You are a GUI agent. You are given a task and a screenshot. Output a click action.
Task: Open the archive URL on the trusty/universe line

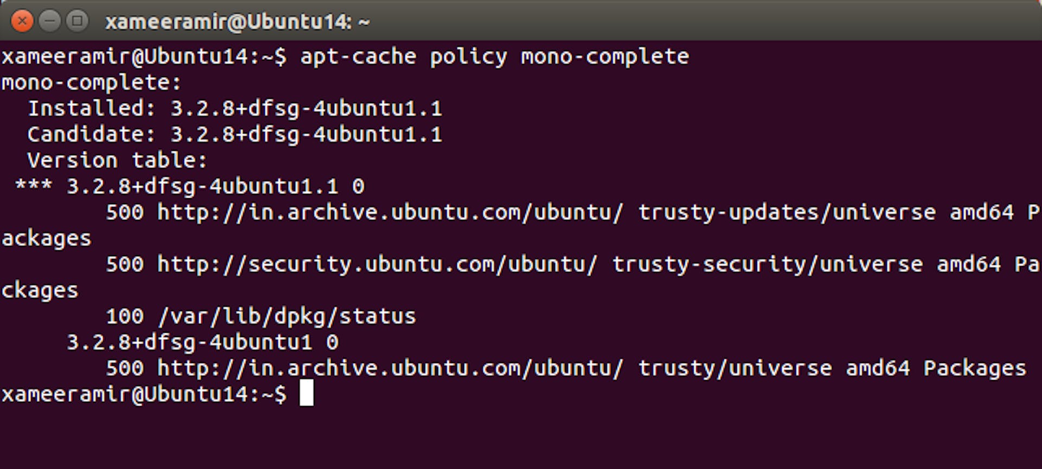pos(390,368)
